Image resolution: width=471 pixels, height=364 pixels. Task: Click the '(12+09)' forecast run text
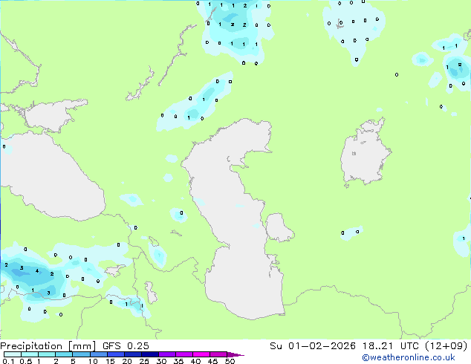tap(446, 346)
